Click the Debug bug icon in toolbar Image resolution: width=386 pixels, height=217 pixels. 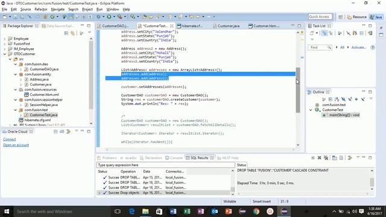98,17
